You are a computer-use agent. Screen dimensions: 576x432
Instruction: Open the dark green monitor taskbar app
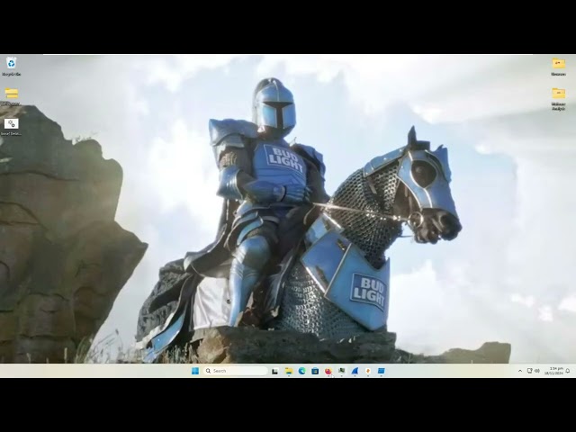342,371
